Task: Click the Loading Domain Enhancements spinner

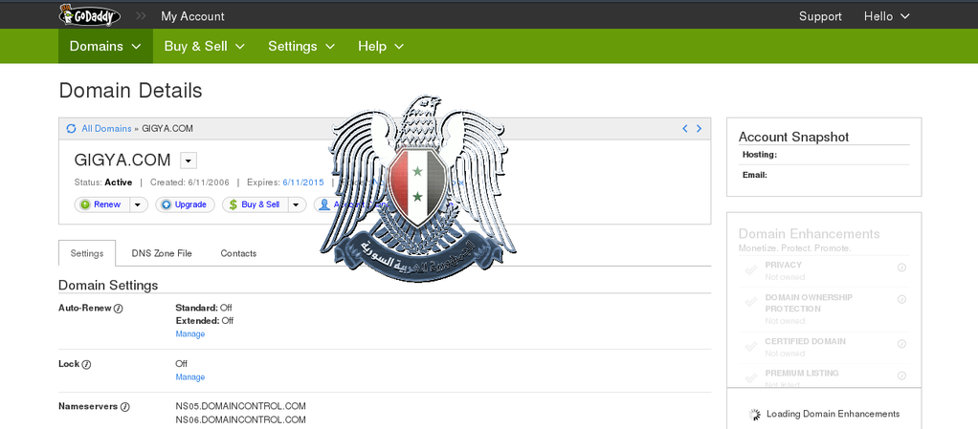Action: [755, 415]
